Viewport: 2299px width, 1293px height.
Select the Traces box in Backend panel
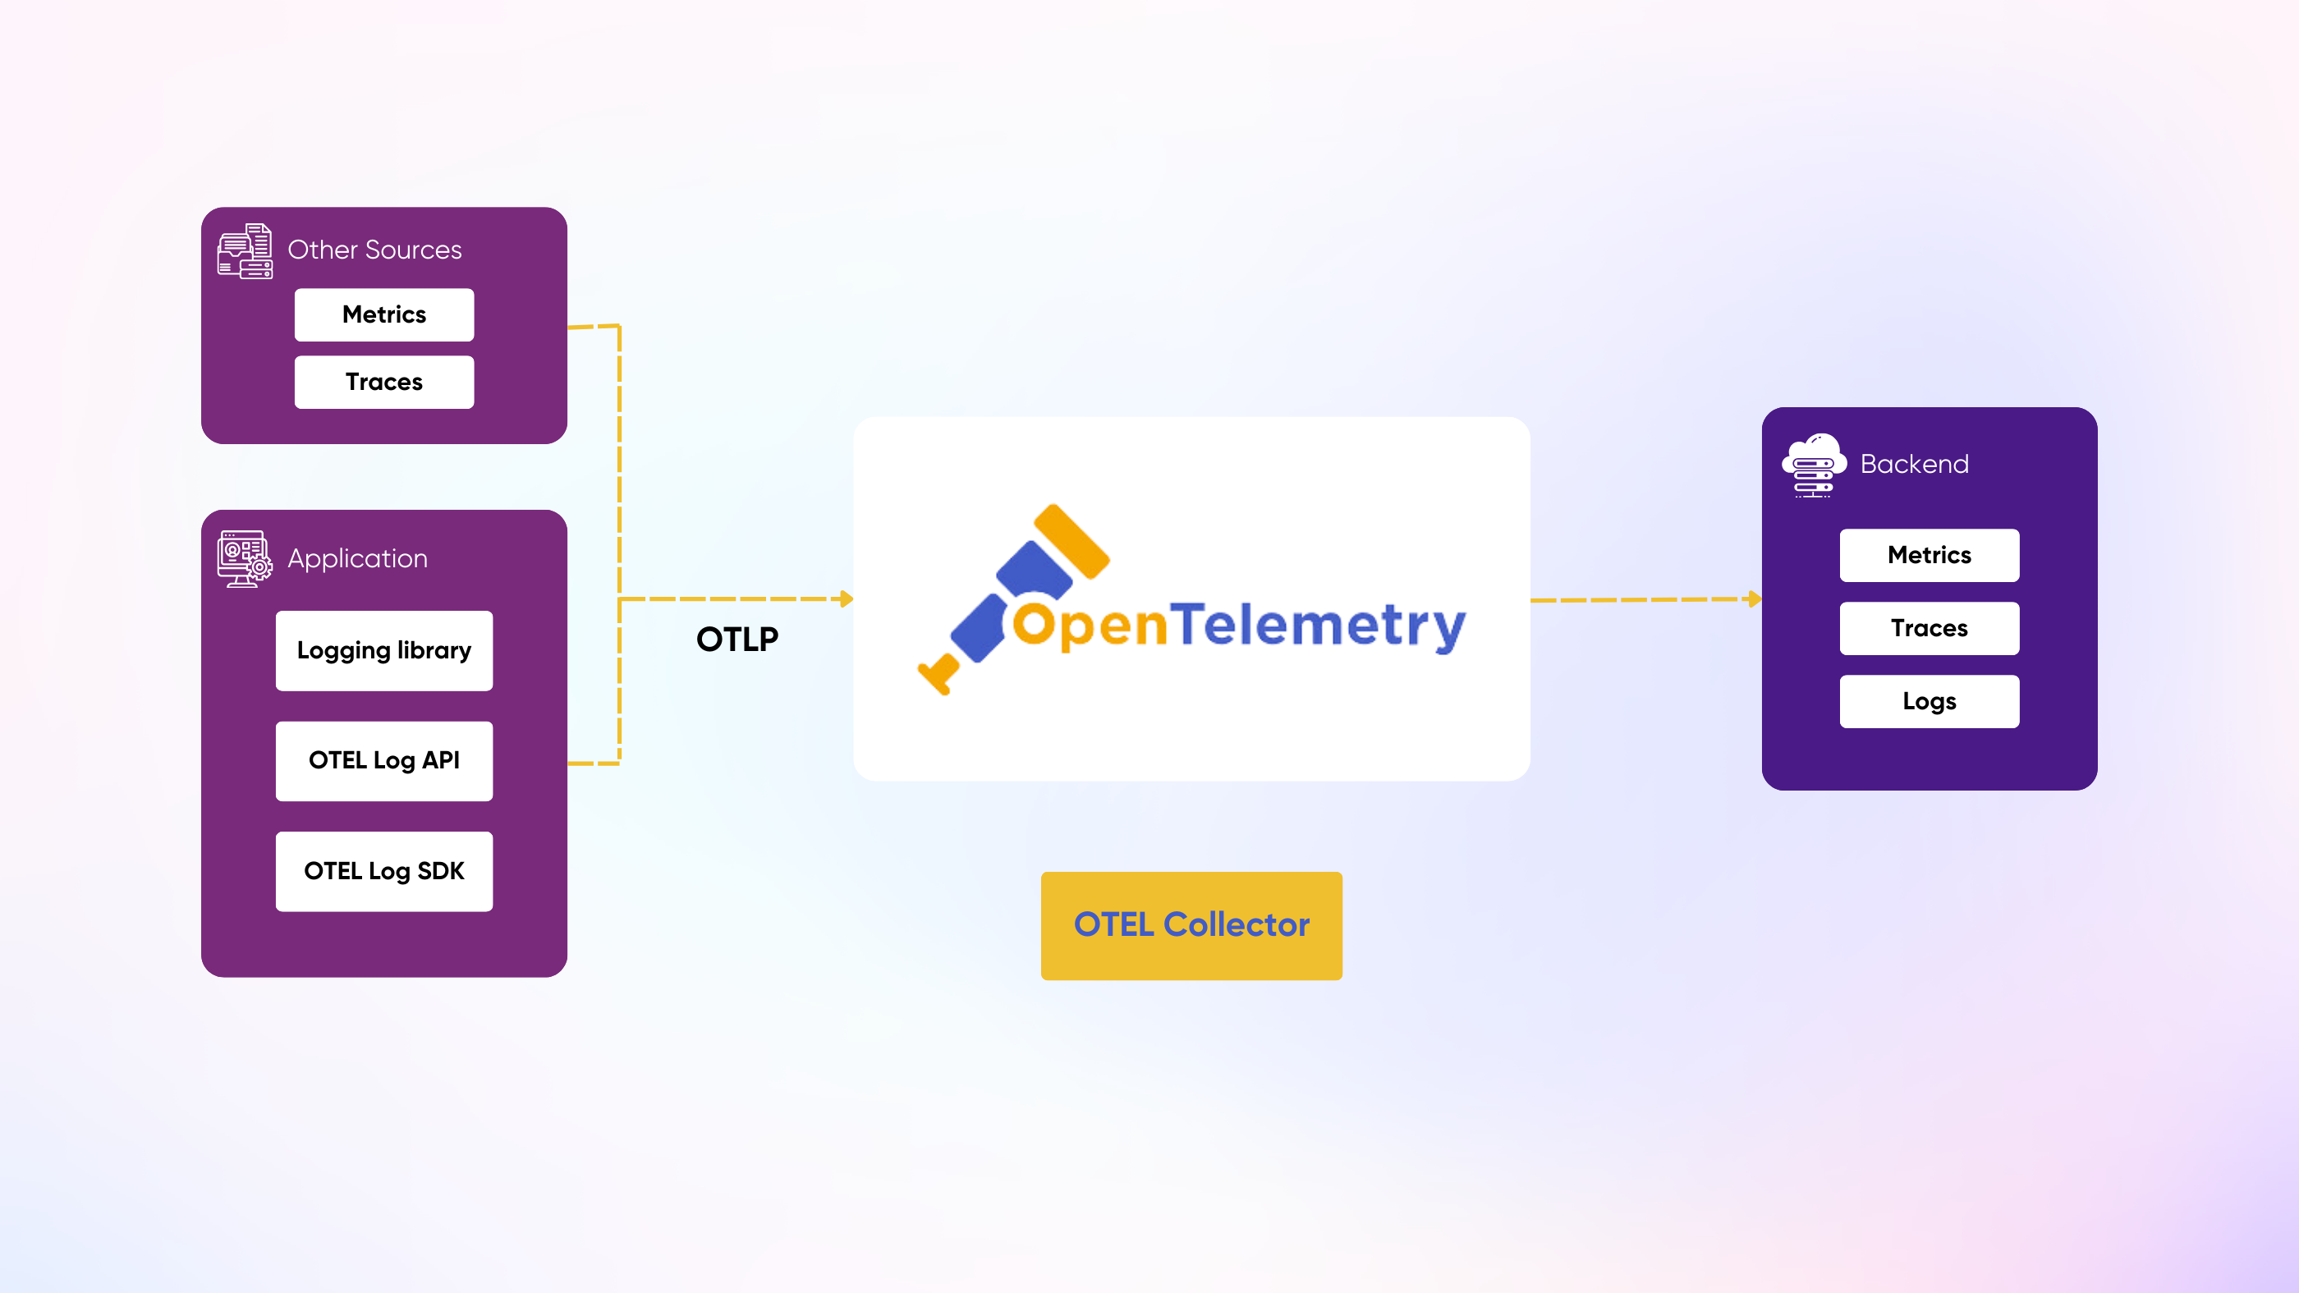coord(1930,628)
